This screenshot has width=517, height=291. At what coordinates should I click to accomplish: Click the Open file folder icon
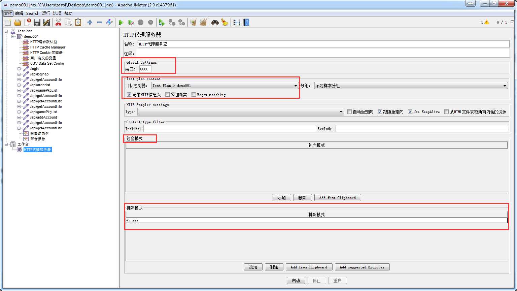18,22
